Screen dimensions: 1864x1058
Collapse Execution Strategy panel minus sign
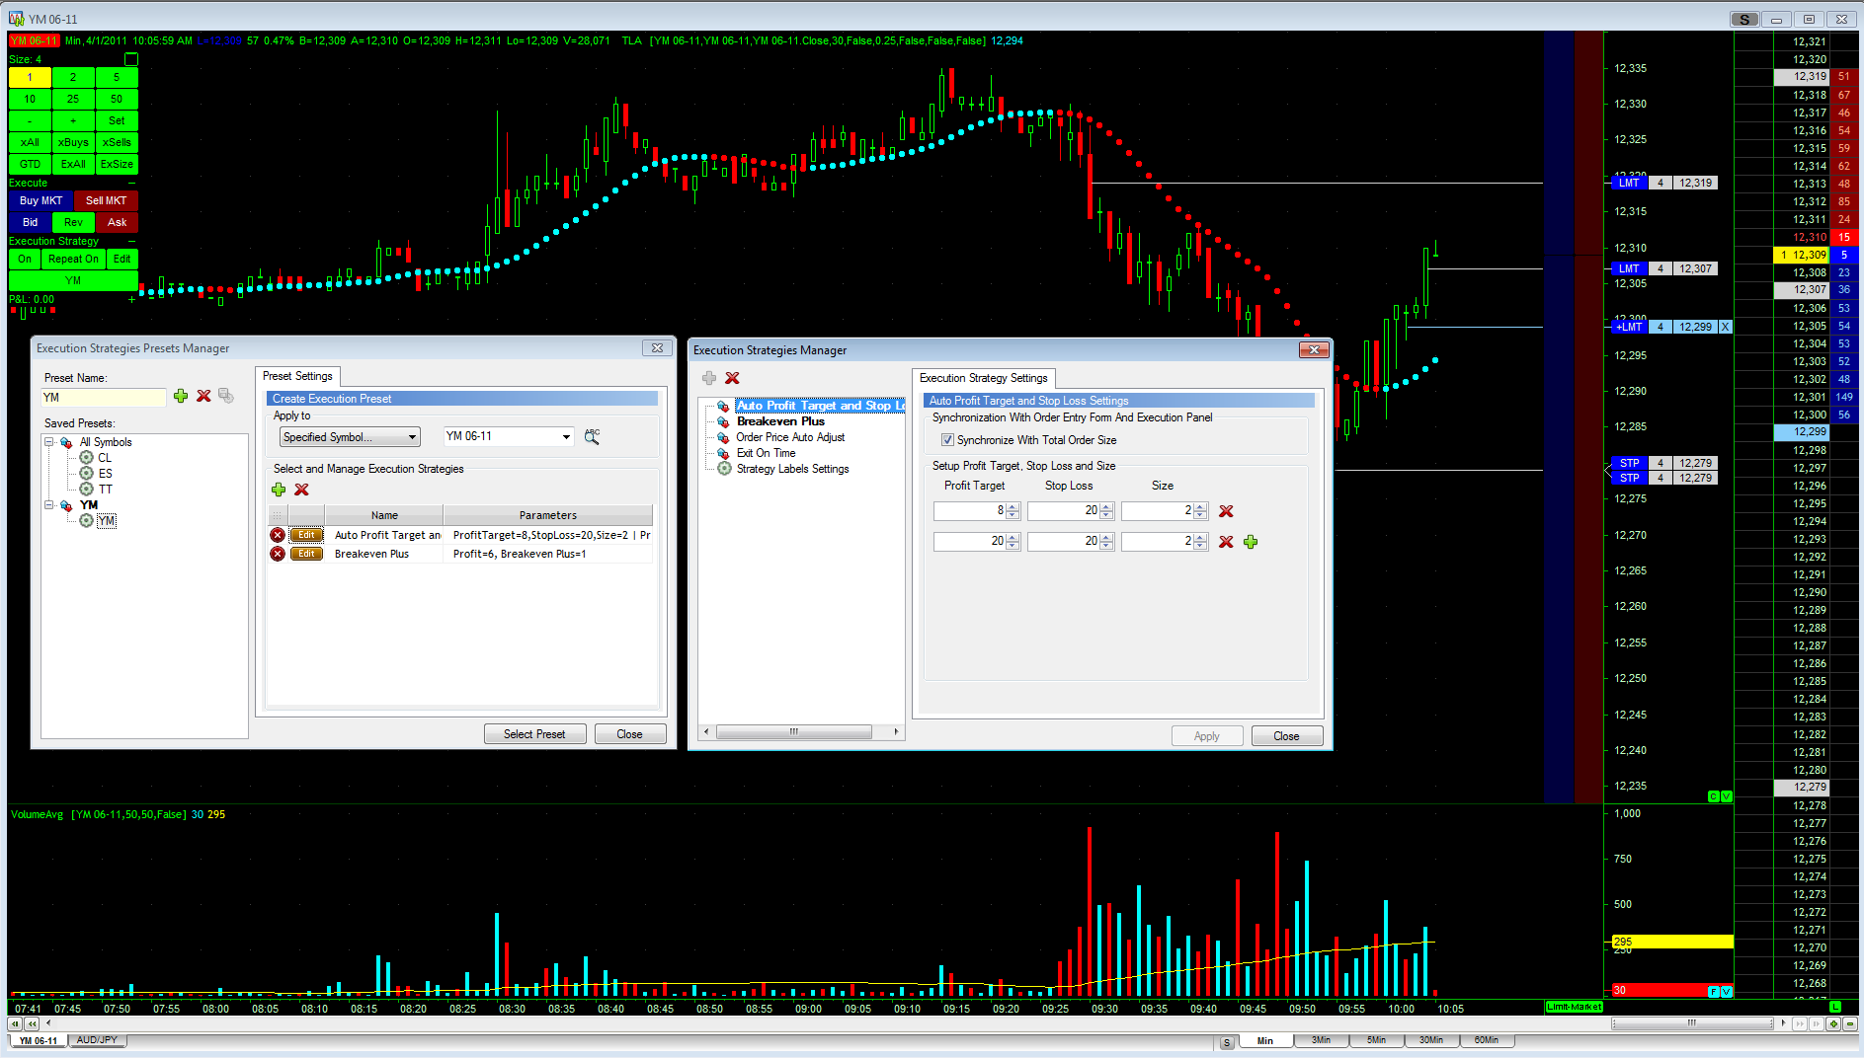(131, 241)
